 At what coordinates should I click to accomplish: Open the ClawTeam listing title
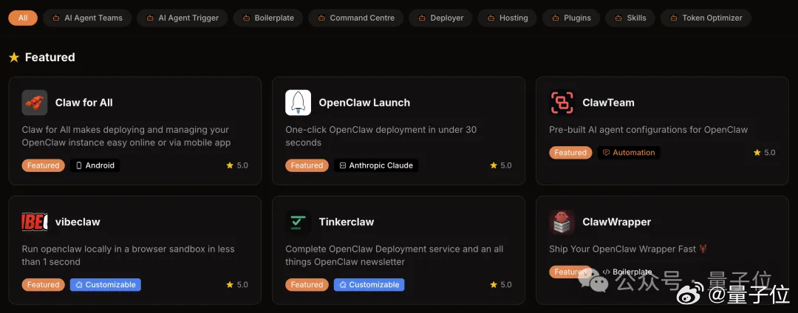[x=608, y=103]
